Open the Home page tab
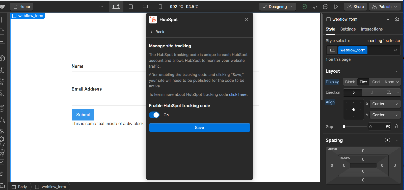 coord(21,7)
